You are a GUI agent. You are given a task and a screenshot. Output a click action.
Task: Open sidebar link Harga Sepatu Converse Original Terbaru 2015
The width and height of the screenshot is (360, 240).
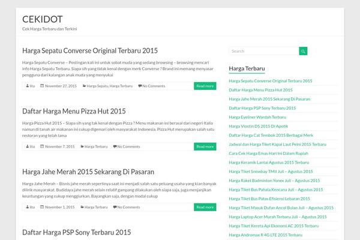pyautogui.click(x=271, y=81)
